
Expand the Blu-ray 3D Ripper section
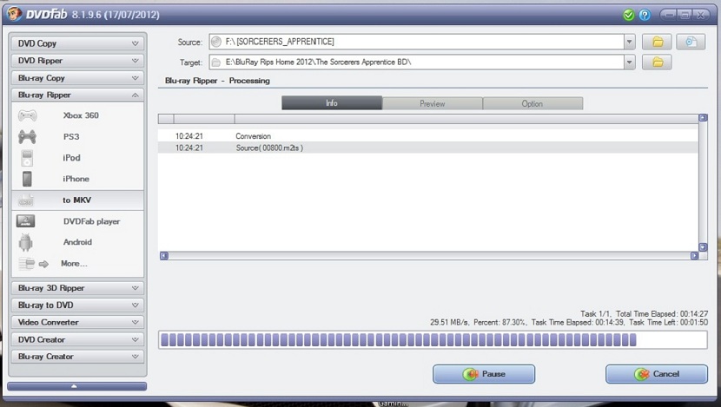pos(77,288)
